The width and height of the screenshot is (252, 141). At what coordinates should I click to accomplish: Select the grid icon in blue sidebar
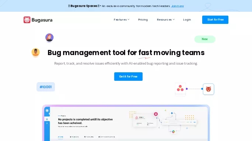pyautogui.click(x=47, y=119)
